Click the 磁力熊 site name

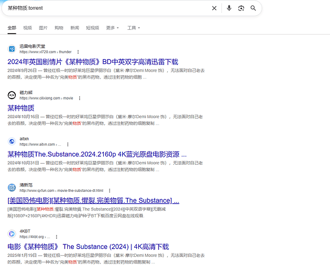pos(26,93)
